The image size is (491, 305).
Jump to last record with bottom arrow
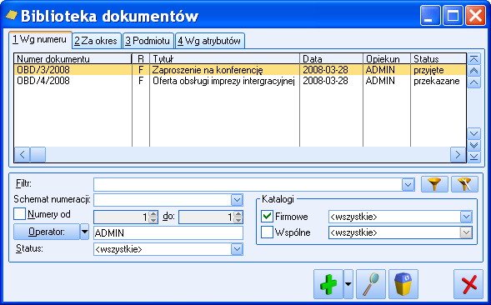coord(473,157)
